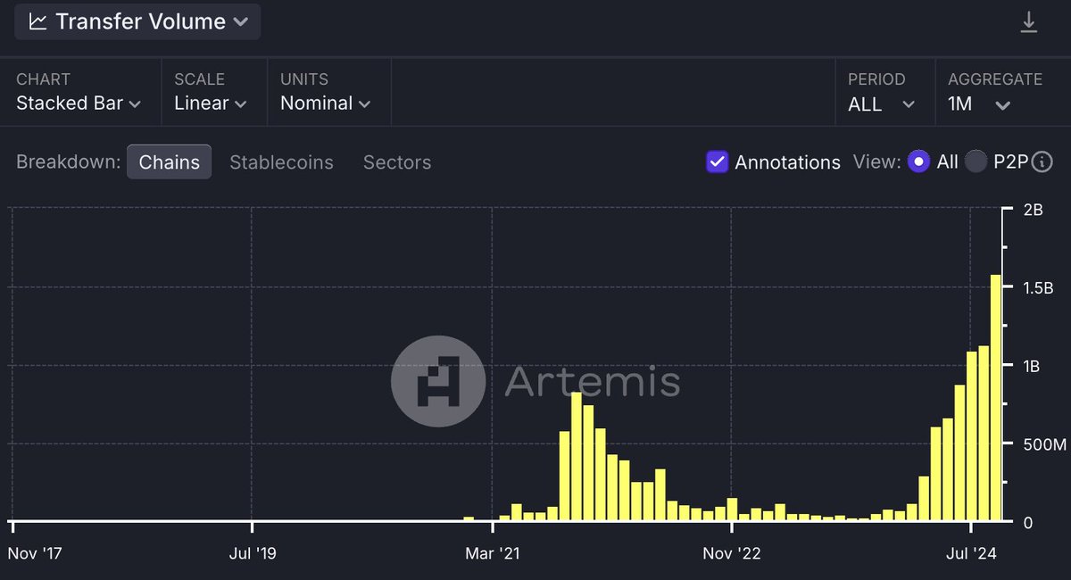Click the Mar '21 x-axis label

pos(493,553)
